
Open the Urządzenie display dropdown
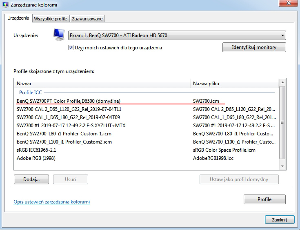[177, 35]
